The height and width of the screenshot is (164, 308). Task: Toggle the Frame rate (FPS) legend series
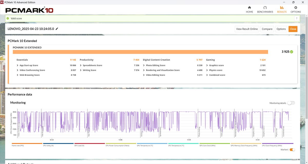pos(27,144)
